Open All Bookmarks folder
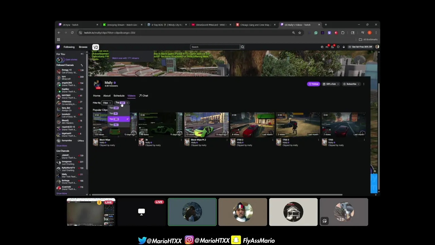435x245 pixels. tap(368, 39)
